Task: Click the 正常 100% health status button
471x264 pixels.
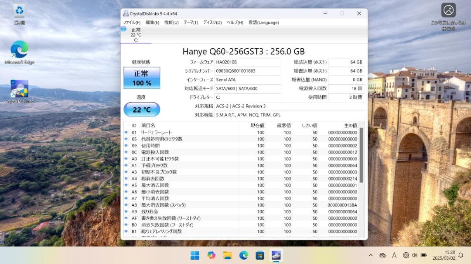Action: click(x=141, y=77)
